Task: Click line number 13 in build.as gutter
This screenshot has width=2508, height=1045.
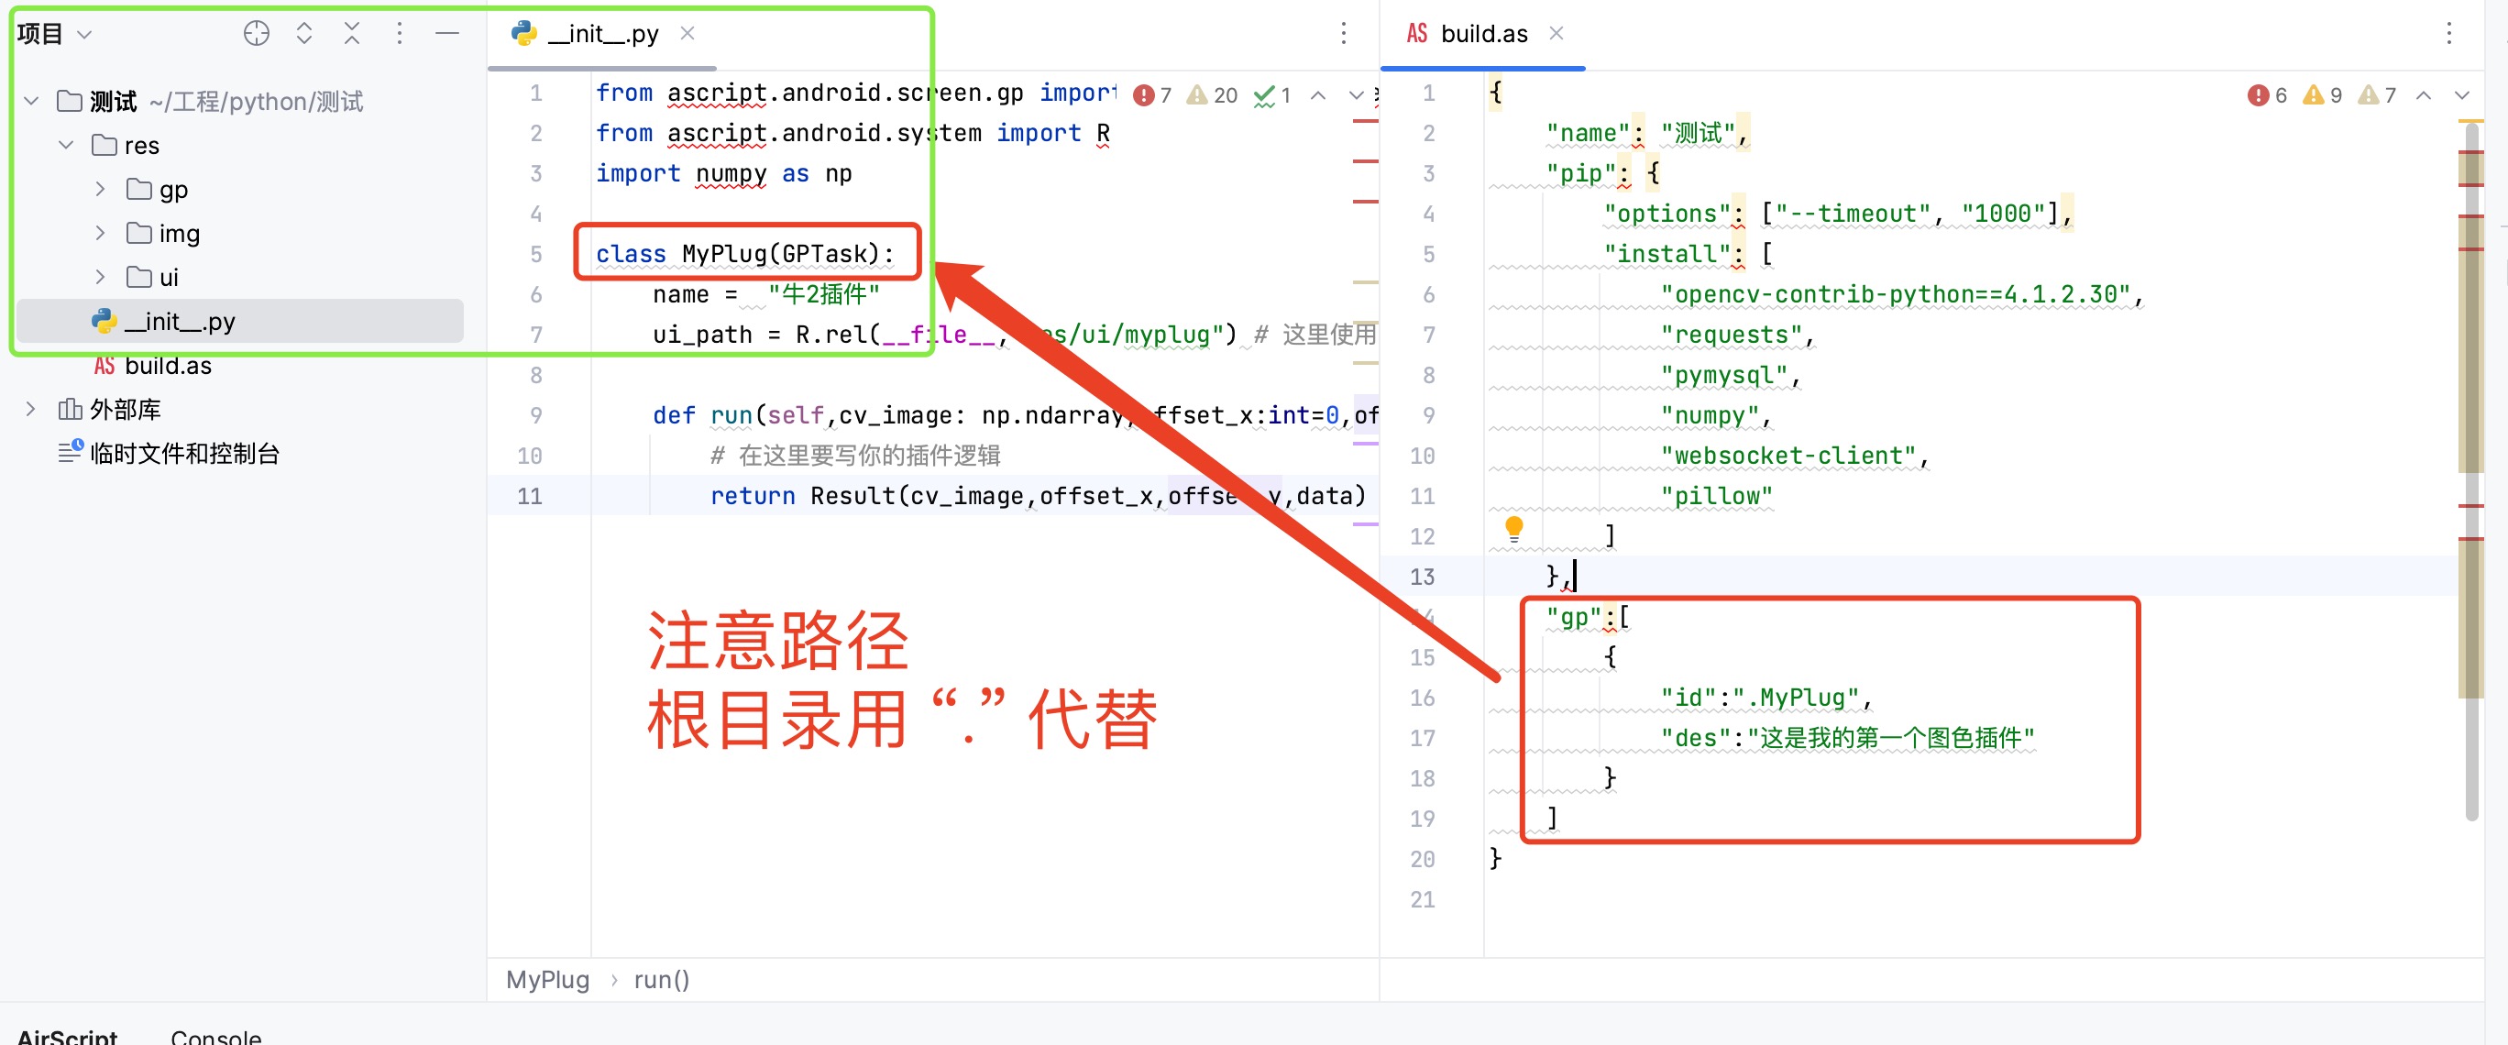Action: click(x=1422, y=577)
